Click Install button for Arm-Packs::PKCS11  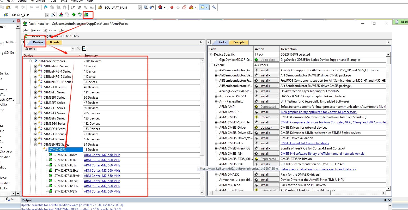pyautogui.click(x=266, y=96)
